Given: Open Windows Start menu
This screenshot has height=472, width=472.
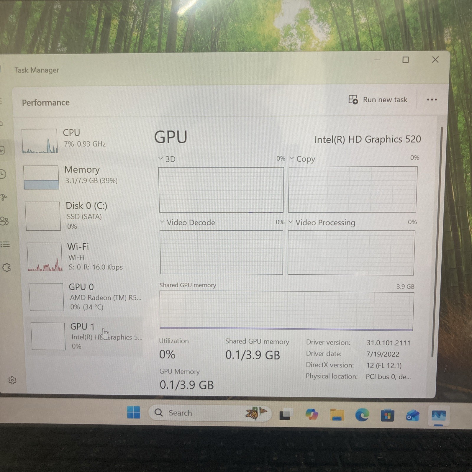Looking at the screenshot, I should pyautogui.click(x=134, y=412).
